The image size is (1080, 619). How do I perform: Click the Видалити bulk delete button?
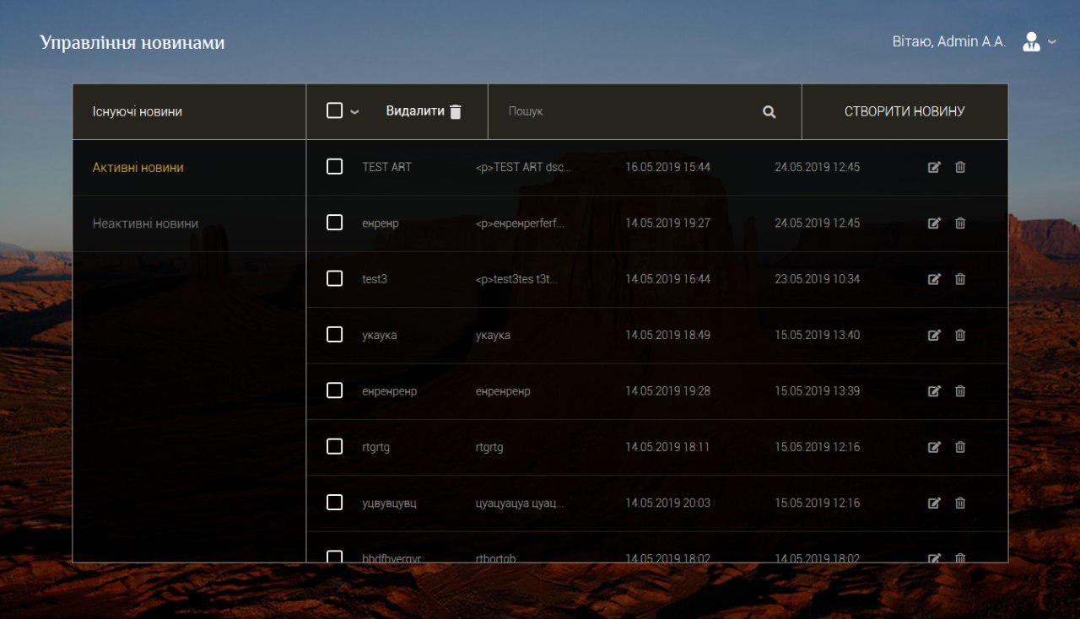[x=424, y=111]
